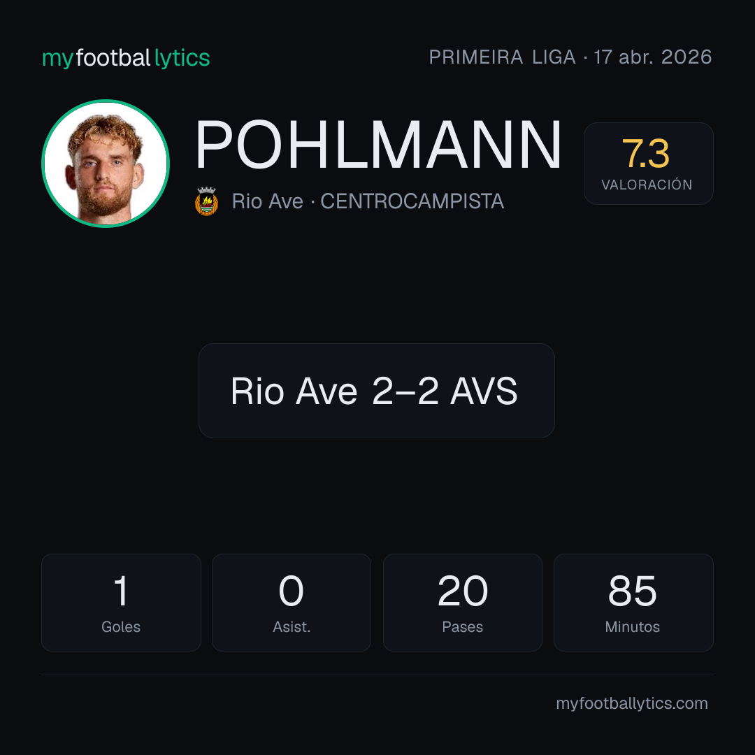The height and width of the screenshot is (755, 755).
Task: Open the myfootballytics.com footer link
Action: [632, 703]
